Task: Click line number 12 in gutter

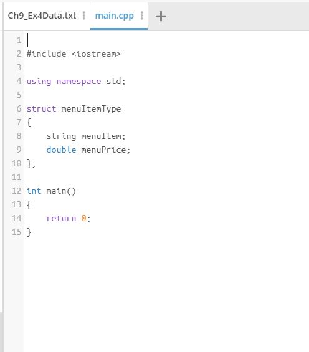Action: coord(17,191)
